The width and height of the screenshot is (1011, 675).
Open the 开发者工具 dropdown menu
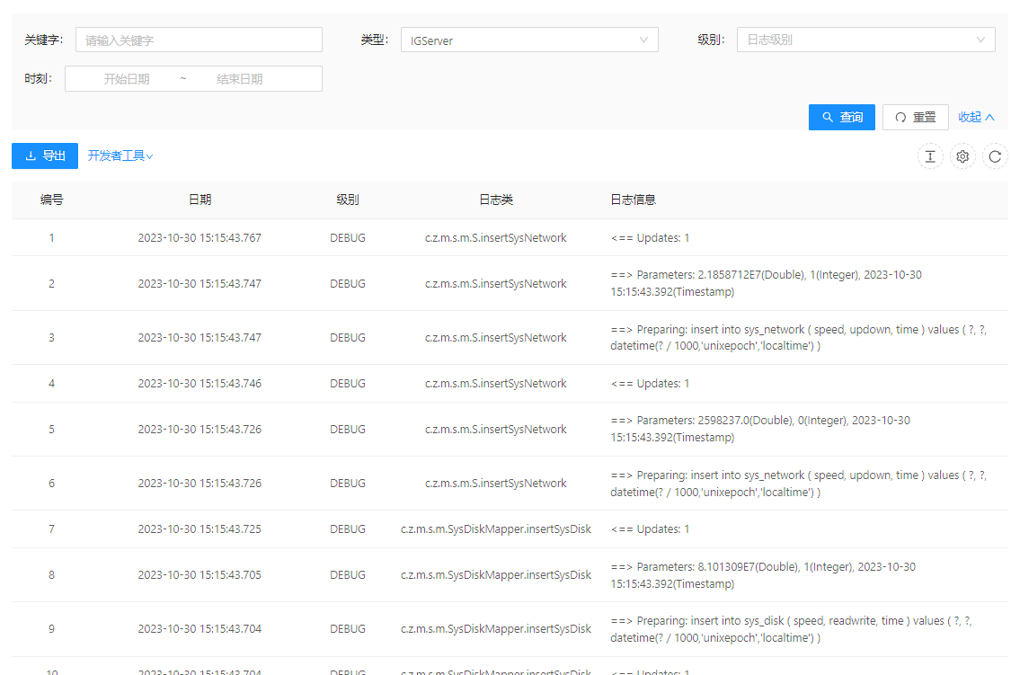(120, 155)
